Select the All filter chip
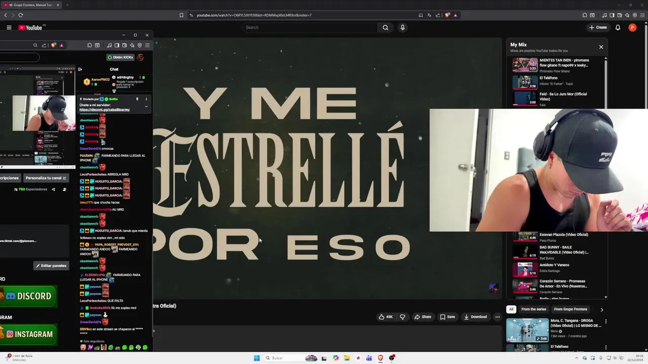 (x=511, y=309)
